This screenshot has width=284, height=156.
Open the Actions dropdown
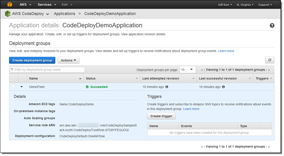click(68, 60)
